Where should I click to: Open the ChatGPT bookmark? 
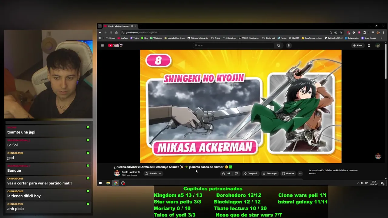[294, 38]
